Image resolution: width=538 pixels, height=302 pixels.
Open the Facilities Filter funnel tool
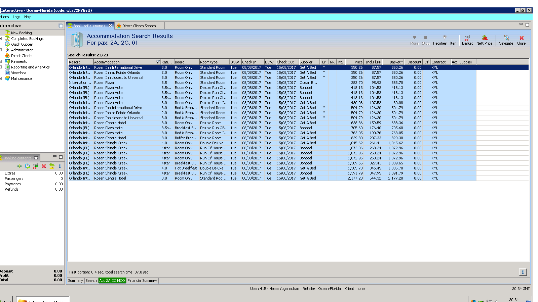click(444, 40)
